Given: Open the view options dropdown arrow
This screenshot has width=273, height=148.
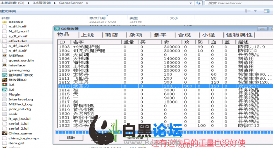Looking at the screenshot, I should (x=255, y=11).
